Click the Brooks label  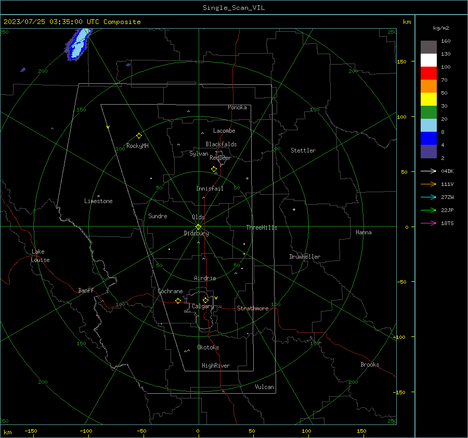(x=370, y=365)
